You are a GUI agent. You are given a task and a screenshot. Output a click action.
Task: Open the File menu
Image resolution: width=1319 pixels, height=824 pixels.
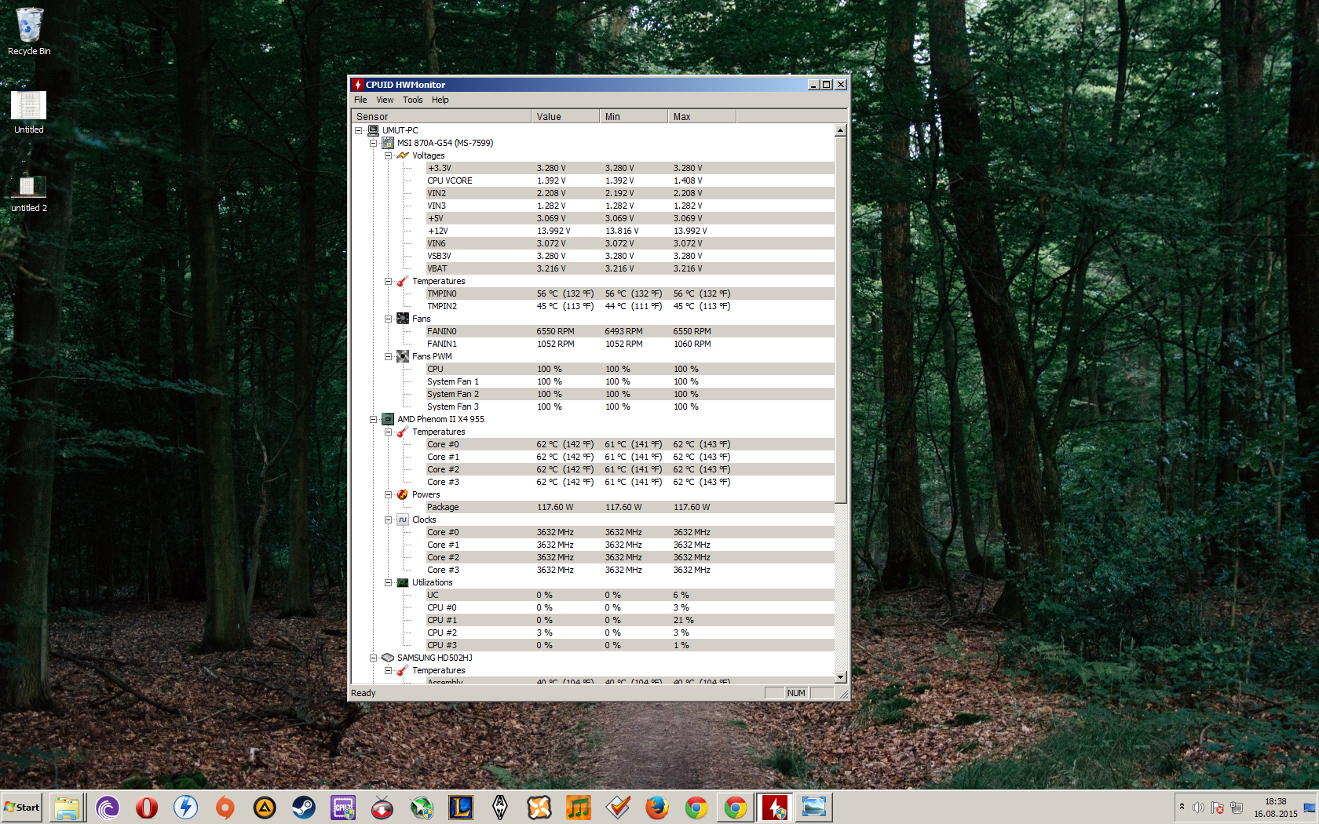pos(360,100)
